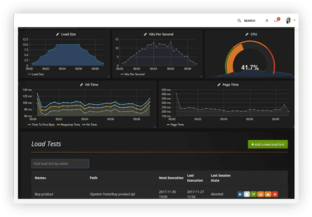This screenshot has height=217, width=312.
Task: Edit Buy product test with green icon
Action: point(253,194)
